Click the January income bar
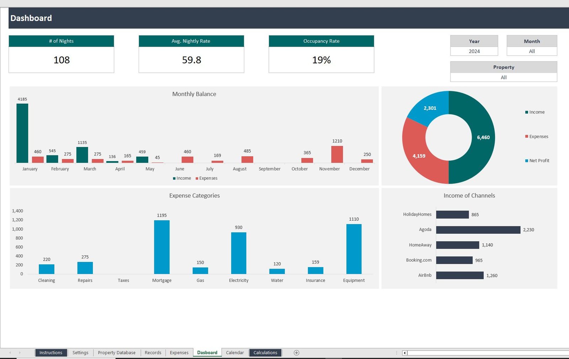Screen dimensions: 569x359 click(22, 133)
